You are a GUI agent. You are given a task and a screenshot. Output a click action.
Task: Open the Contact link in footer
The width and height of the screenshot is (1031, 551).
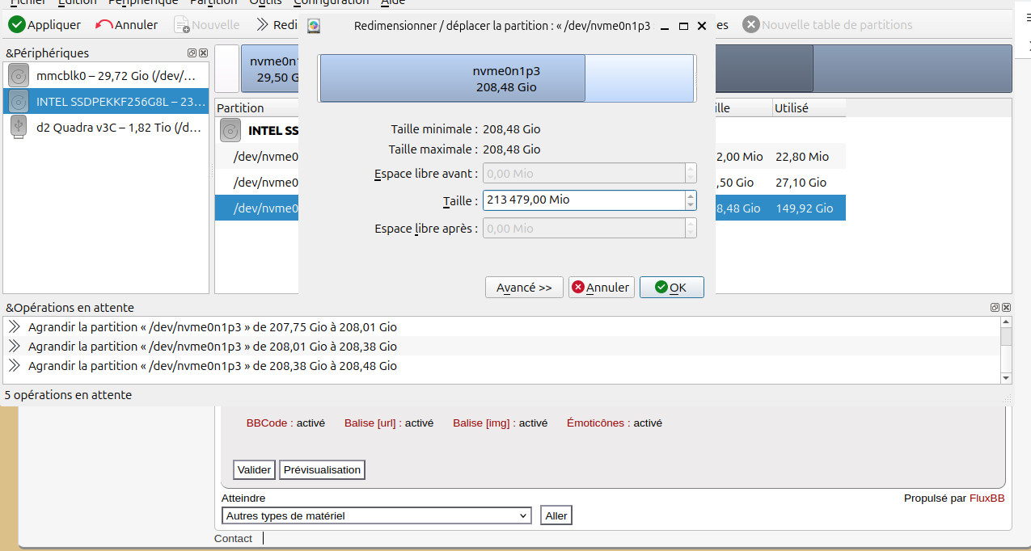[x=233, y=538]
